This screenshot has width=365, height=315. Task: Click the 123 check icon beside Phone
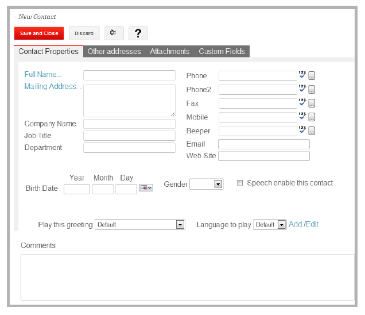(302, 75)
